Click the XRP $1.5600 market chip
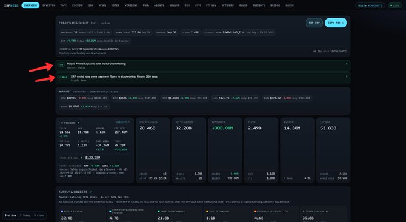Image resolution: width=406 pixels, height=222 pixels. (184, 98)
